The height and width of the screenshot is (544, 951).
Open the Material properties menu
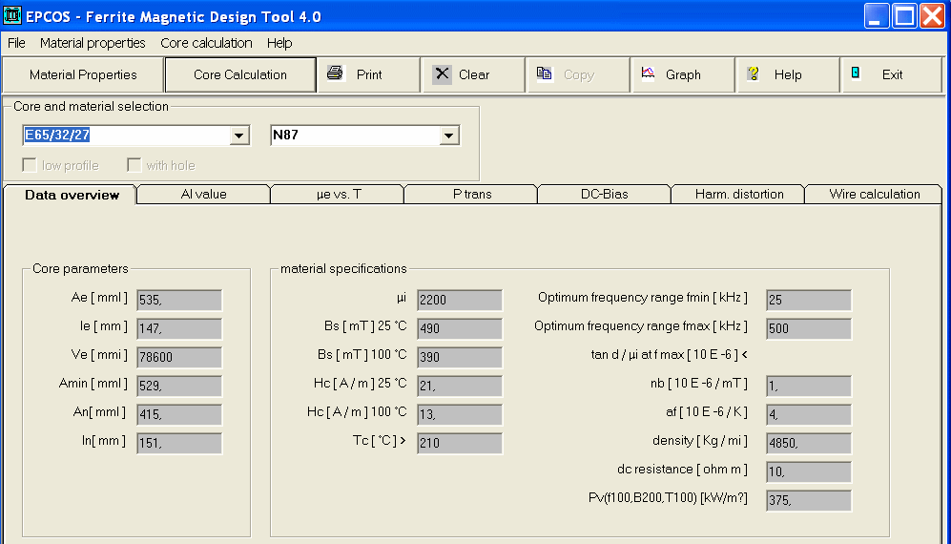93,43
